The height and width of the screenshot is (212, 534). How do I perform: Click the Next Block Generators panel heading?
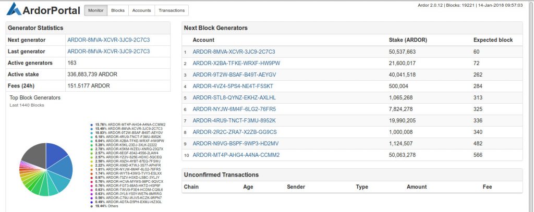[x=215, y=28]
